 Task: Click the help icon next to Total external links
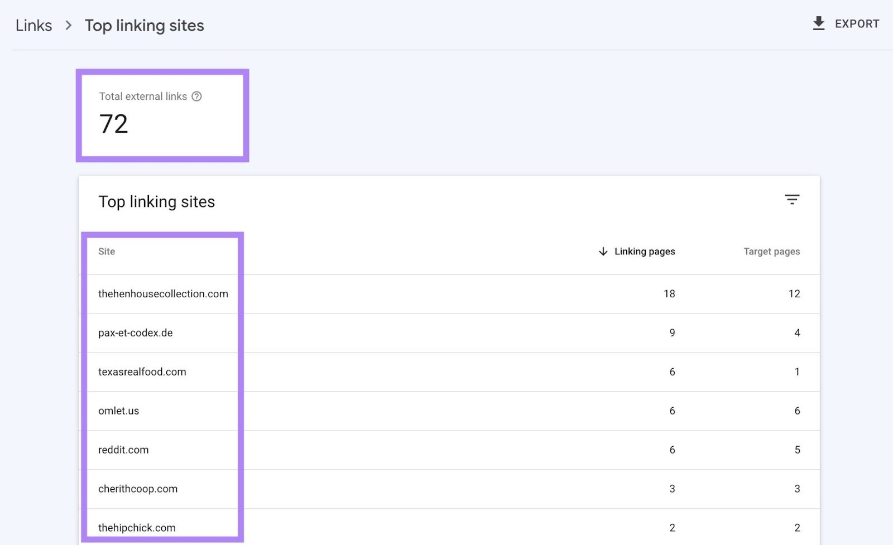pos(197,97)
